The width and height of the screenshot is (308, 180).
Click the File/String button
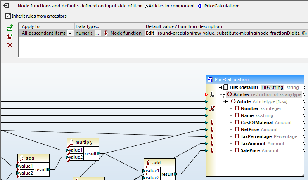click(x=272, y=88)
